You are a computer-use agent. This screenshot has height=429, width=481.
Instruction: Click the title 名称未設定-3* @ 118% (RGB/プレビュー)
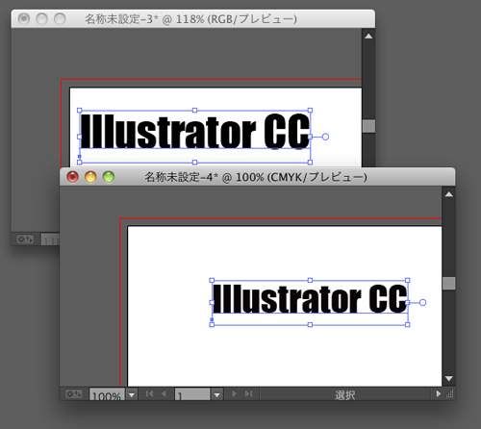(190, 19)
